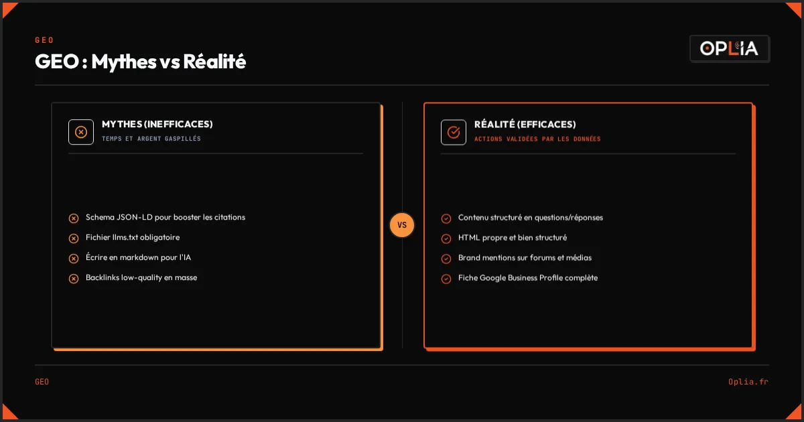This screenshot has width=804, height=422.
Task: Click X icon beside Schema JSON-LD item
Action: [74, 218]
